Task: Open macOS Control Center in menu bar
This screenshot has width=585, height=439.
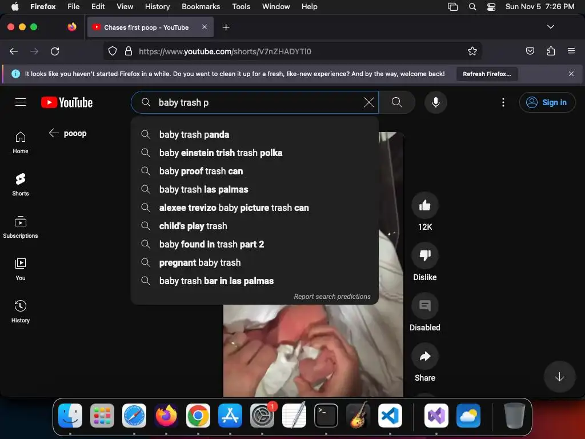Action: [x=491, y=7]
